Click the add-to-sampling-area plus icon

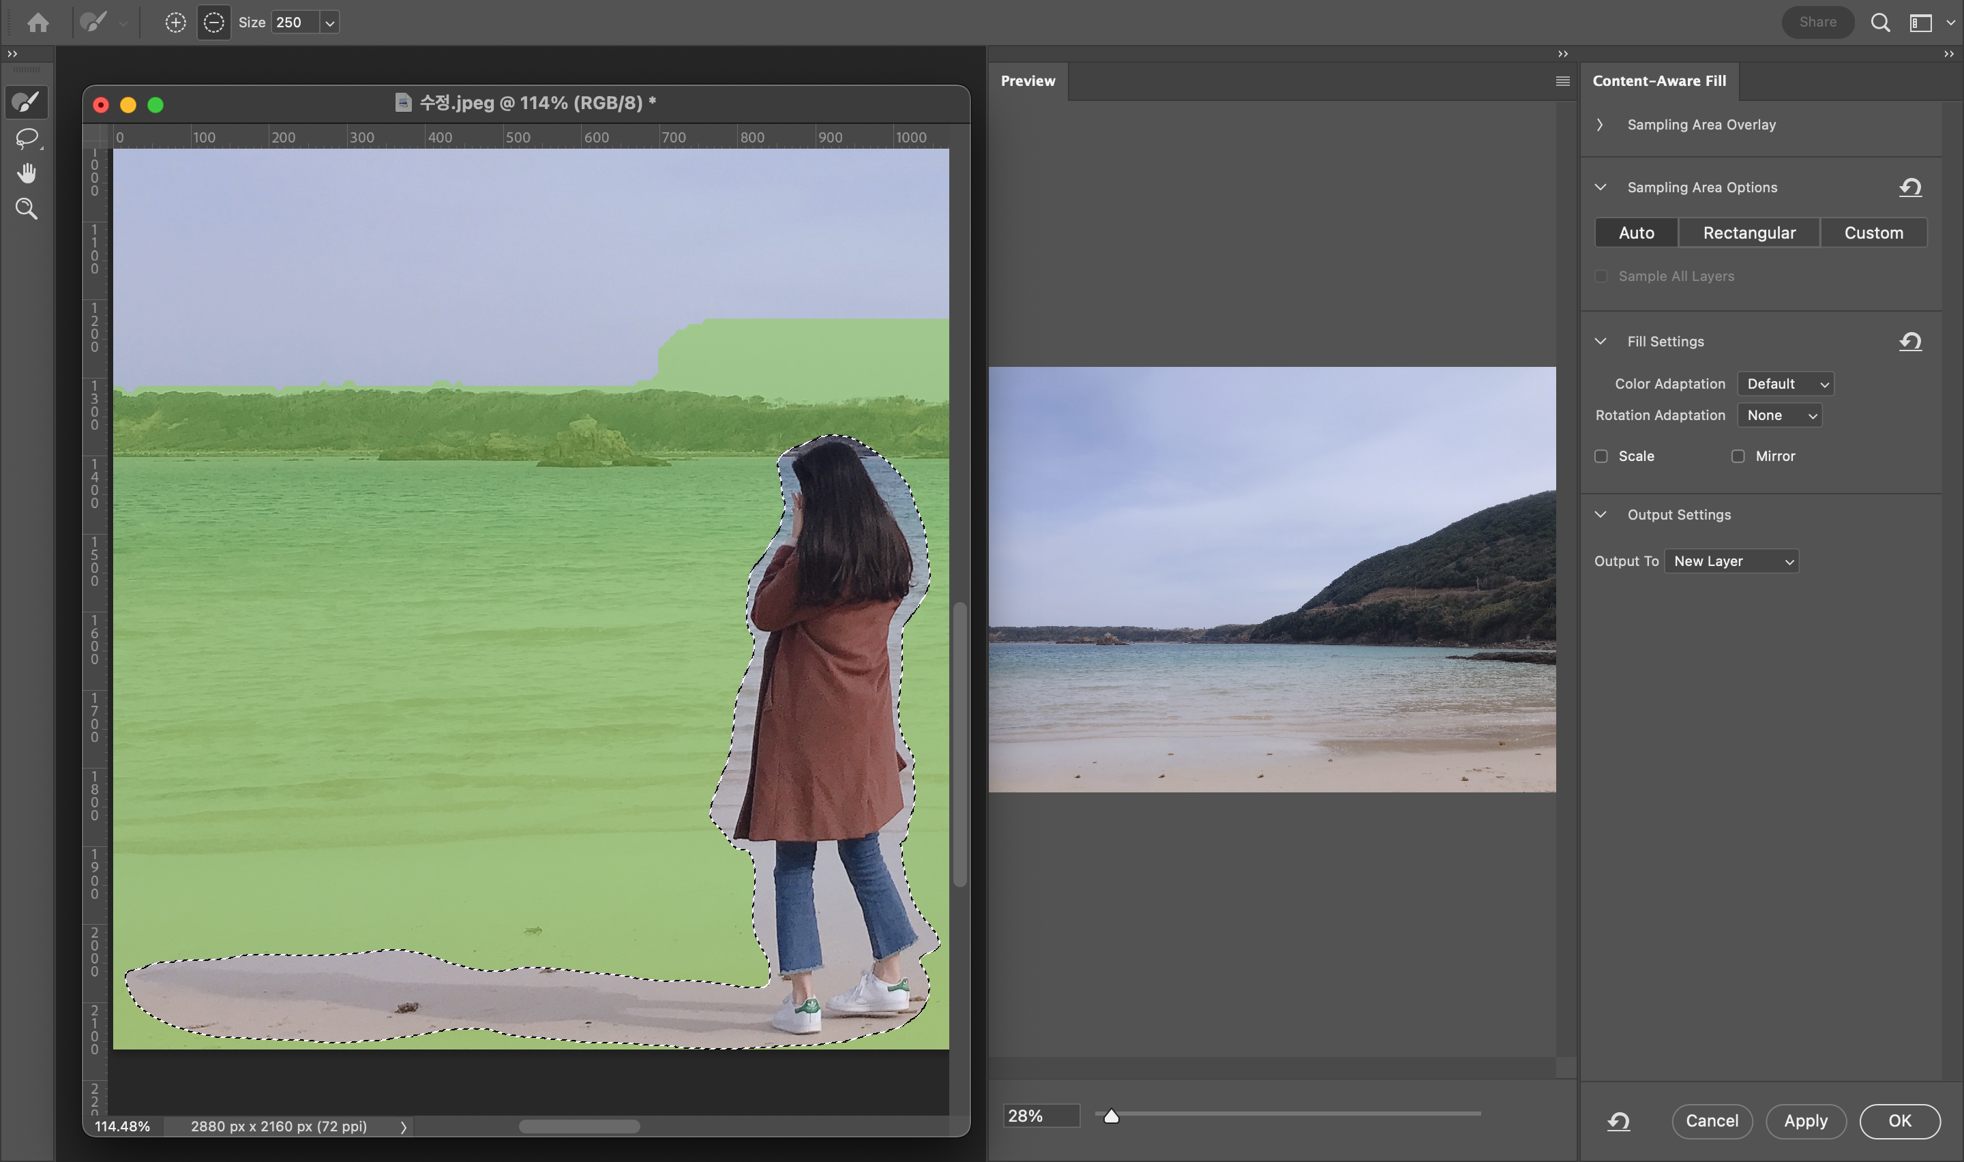pos(175,23)
